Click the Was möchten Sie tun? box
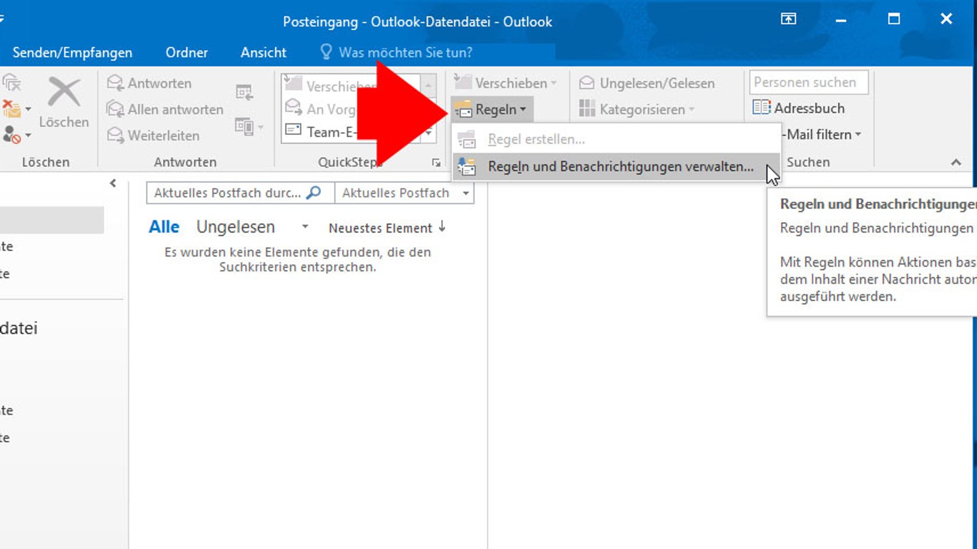 397,52
